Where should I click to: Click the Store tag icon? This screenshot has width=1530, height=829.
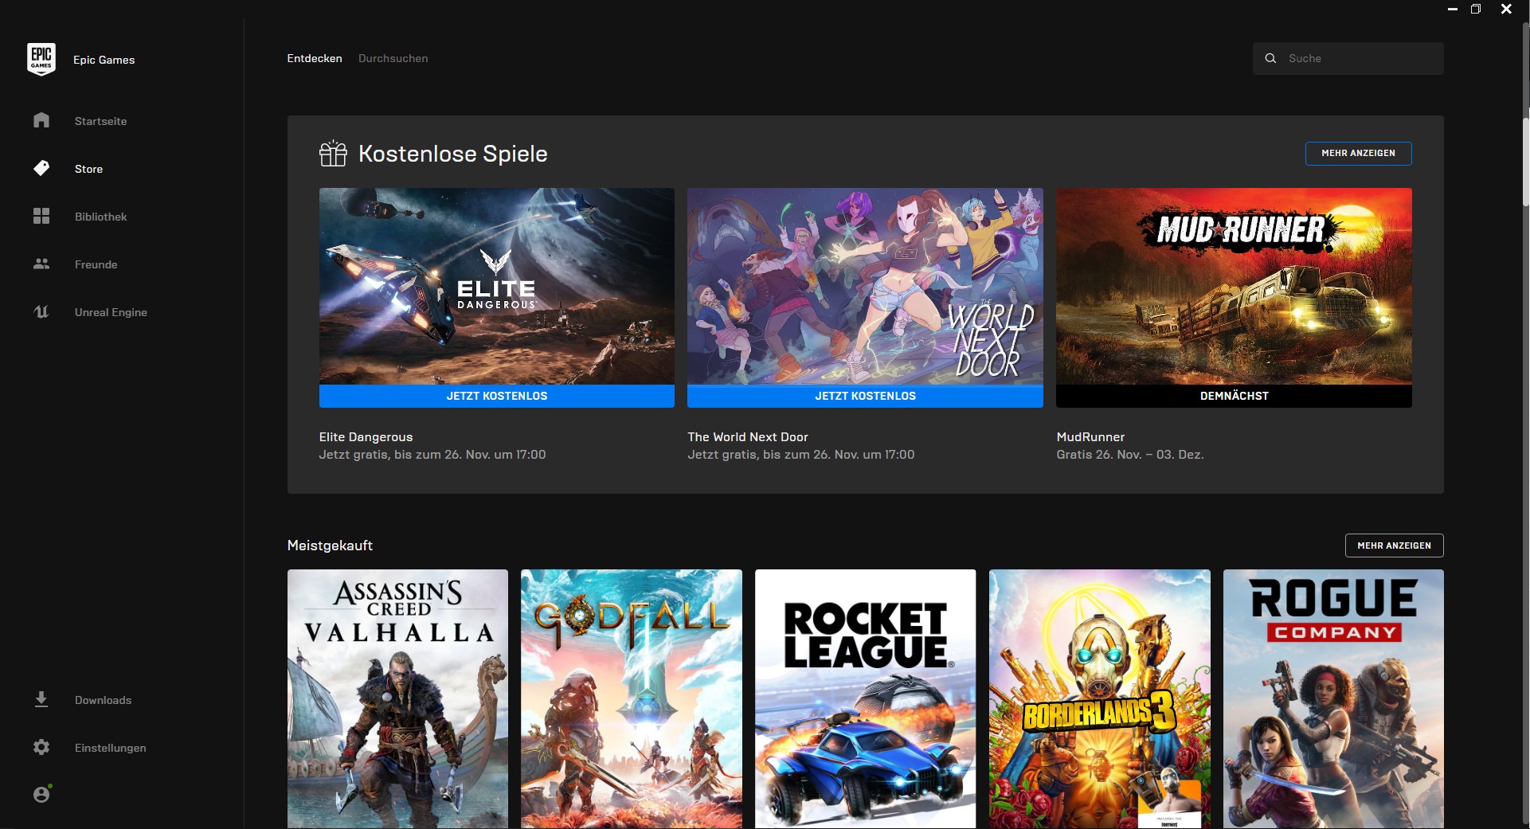point(41,168)
